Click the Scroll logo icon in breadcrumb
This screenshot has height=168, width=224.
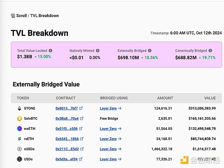pos(13,16)
